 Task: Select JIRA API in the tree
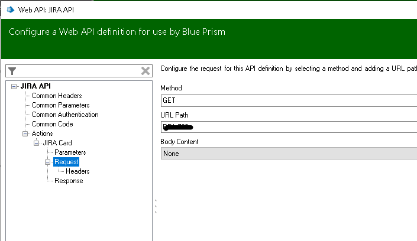35,86
